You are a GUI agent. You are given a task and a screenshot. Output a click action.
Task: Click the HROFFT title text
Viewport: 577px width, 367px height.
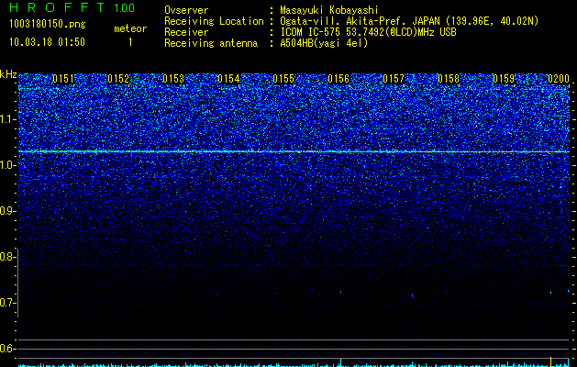pyautogui.click(x=57, y=7)
